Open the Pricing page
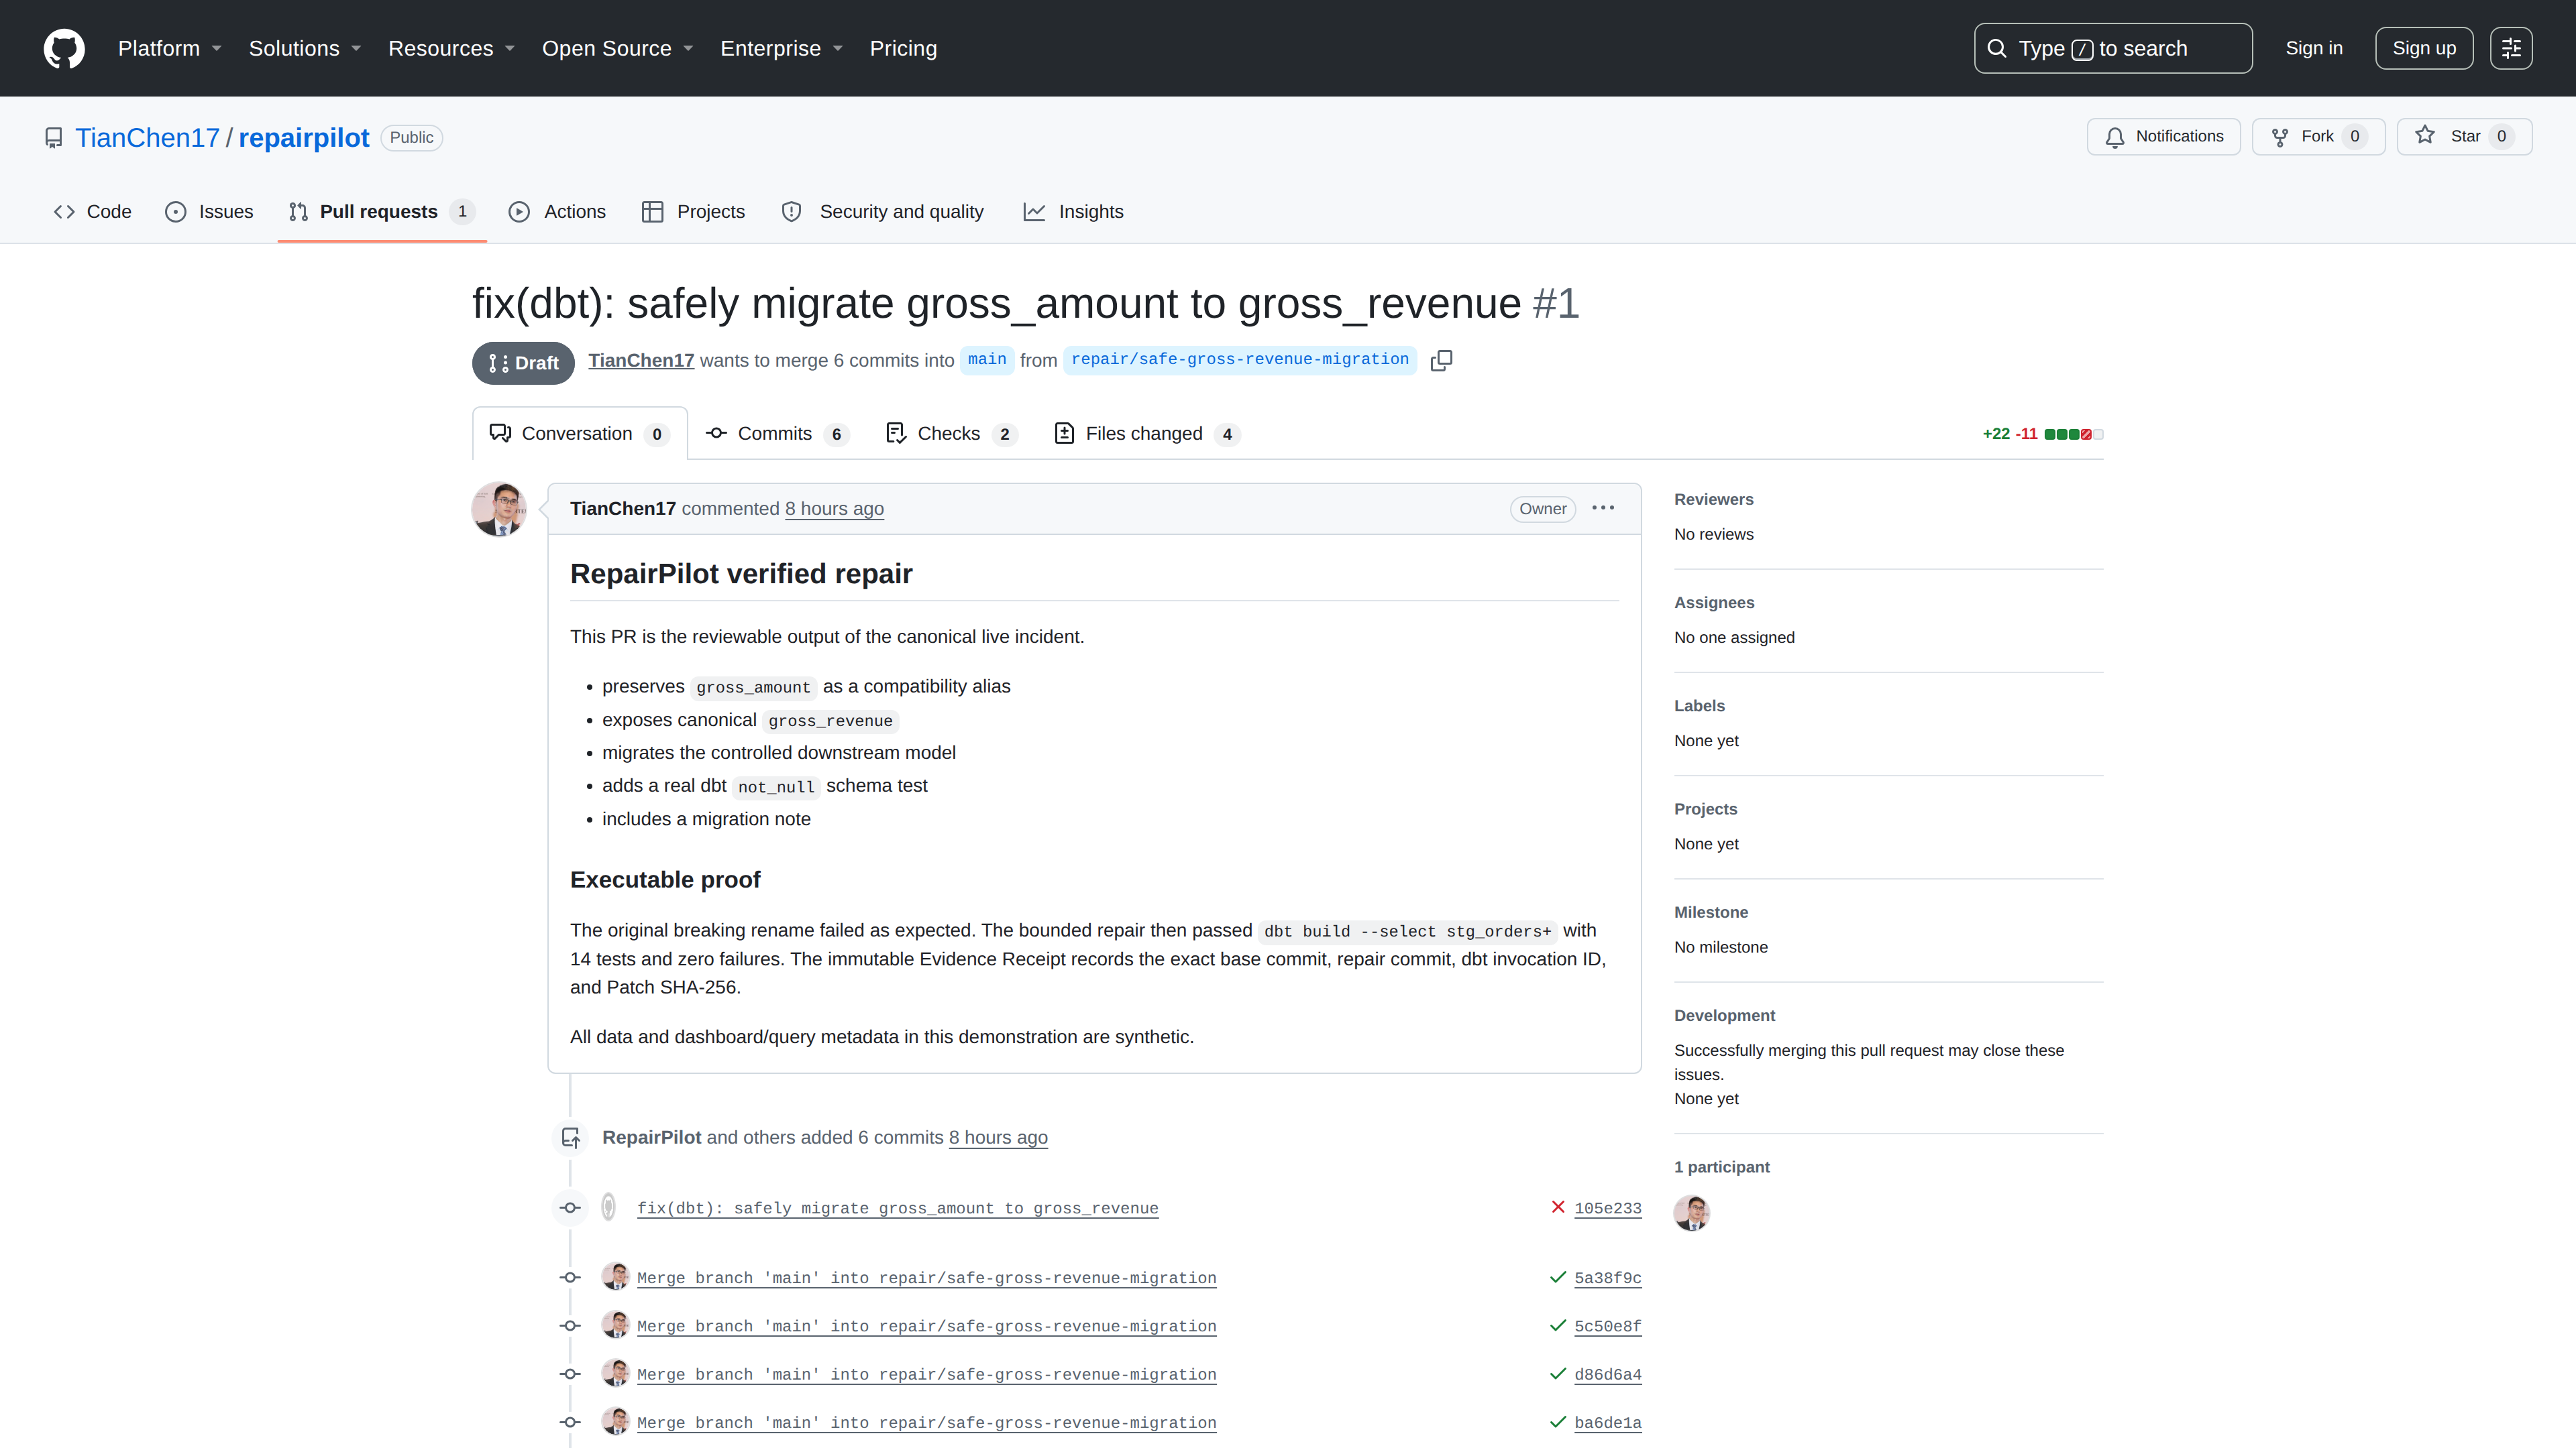This screenshot has width=2576, height=1448. tap(903, 48)
